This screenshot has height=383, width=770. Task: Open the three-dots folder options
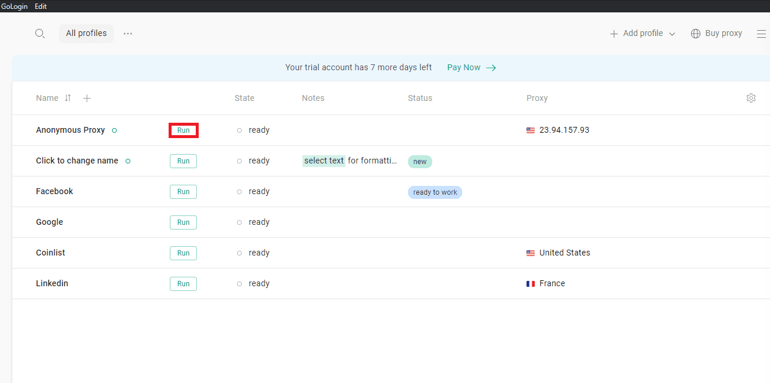point(128,34)
